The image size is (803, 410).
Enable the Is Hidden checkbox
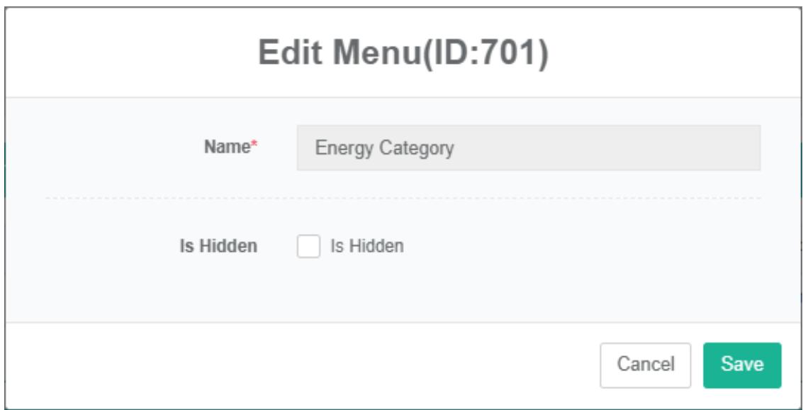click(308, 247)
